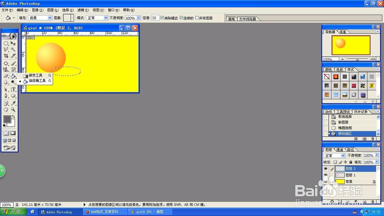Swap foreground and background colors

(x=14, y=117)
